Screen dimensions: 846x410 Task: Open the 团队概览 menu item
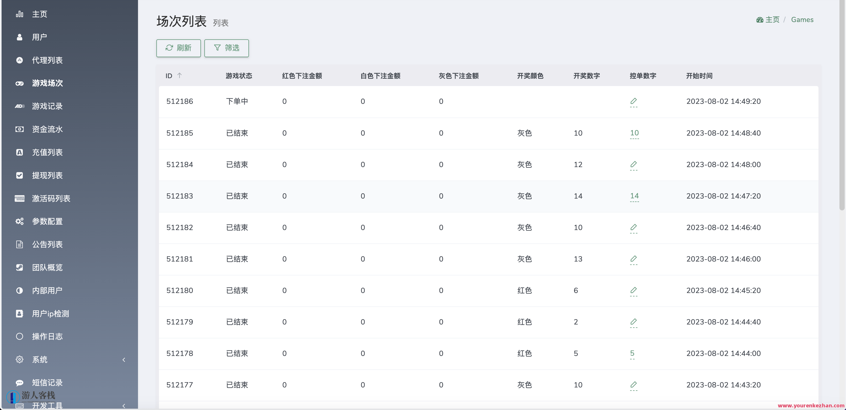(x=47, y=267)
